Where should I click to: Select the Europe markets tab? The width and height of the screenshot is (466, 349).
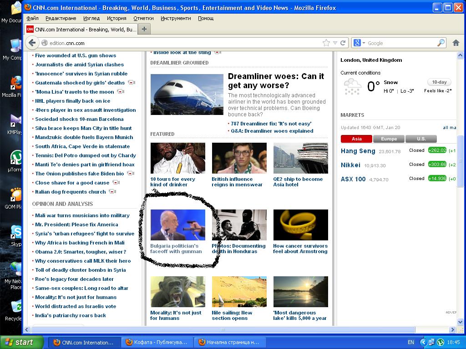point(389,139)
